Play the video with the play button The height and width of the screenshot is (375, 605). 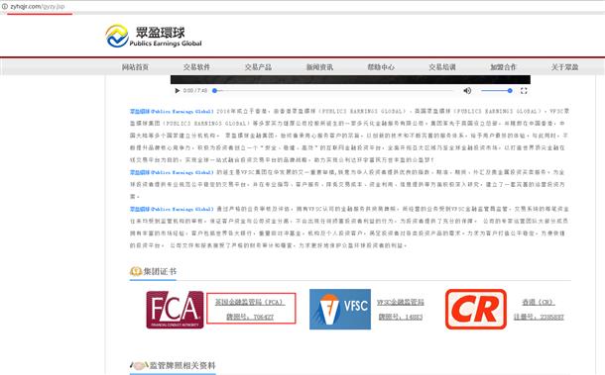178,91
